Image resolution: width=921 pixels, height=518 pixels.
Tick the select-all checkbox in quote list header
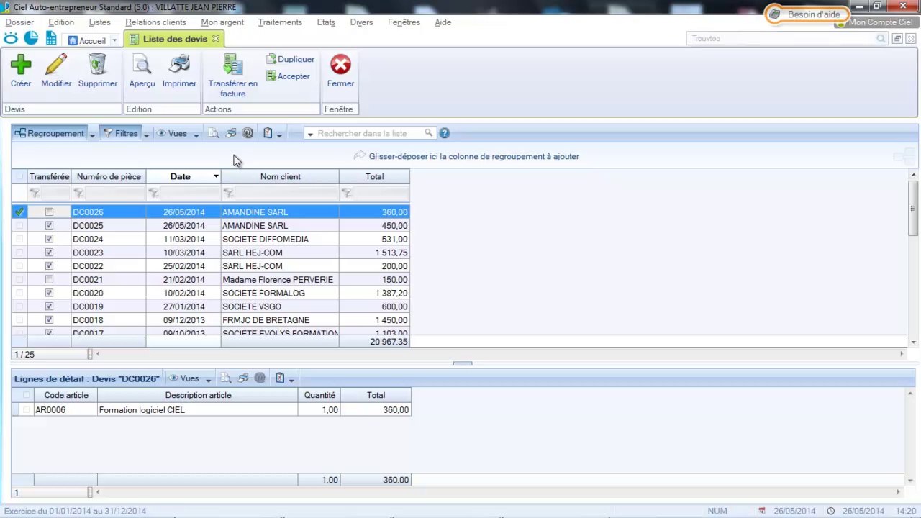pyautogui.click(x=19, y=176)
